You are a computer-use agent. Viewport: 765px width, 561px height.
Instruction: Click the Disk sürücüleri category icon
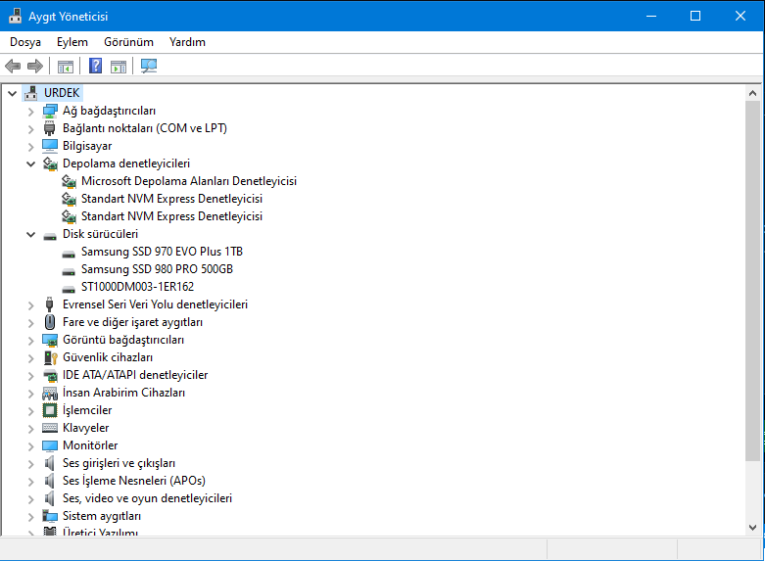pos(50,237)
